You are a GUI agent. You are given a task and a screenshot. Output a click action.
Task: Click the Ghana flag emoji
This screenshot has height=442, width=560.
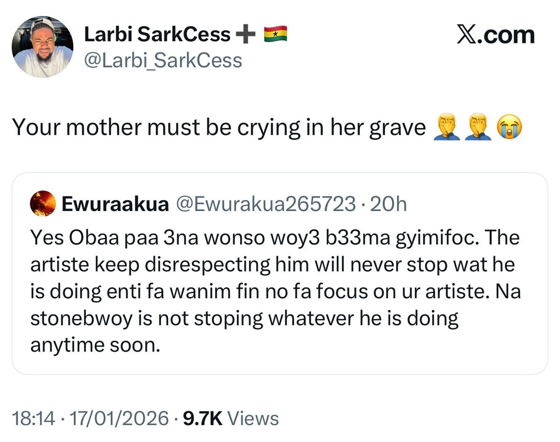[x=275, y=34]
